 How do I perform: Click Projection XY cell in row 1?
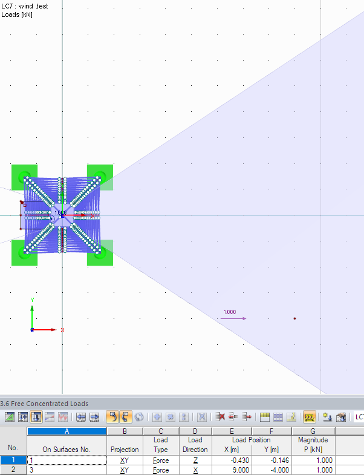[125, 460]
